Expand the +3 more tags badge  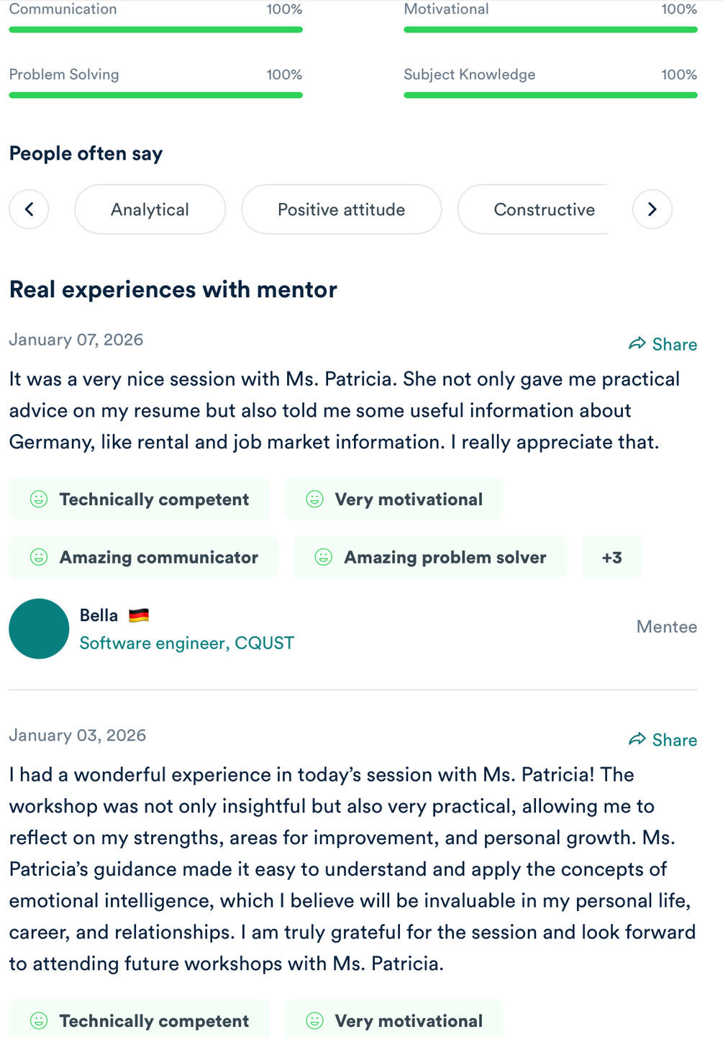coord(611,557)
